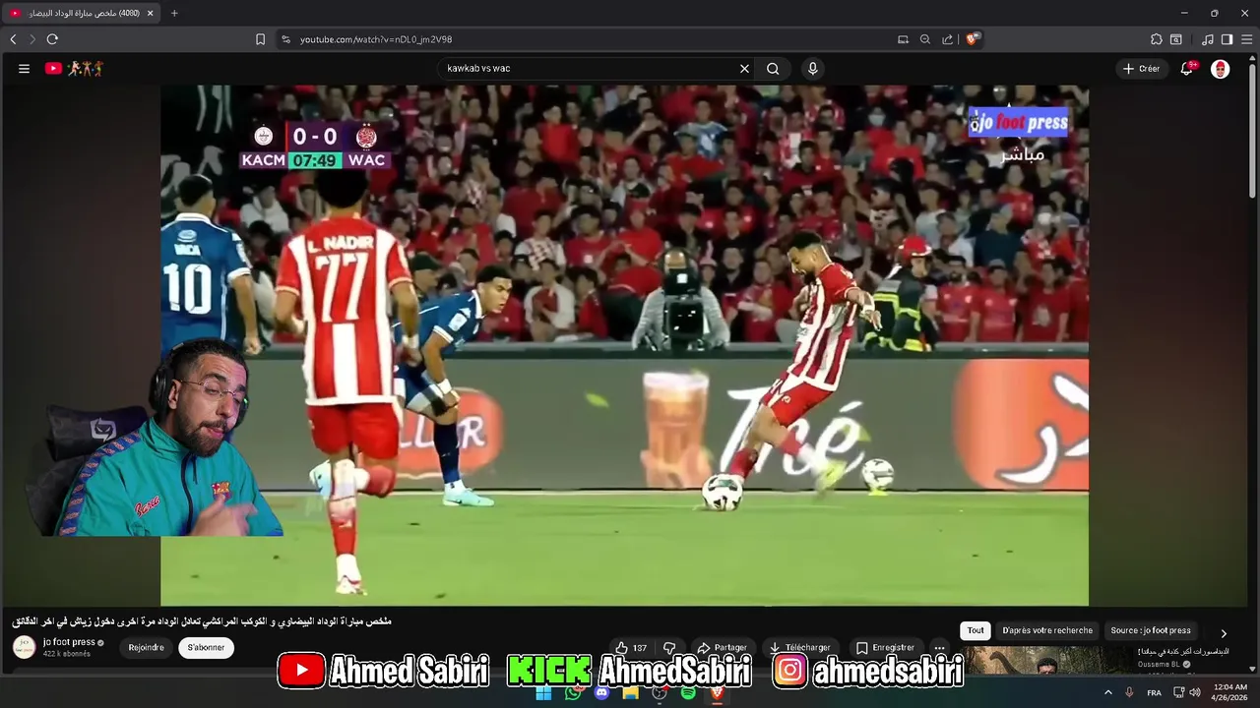The width and height of the screenshot is (1260, 708).
Task: Go forward with browser forward arrow
Action: [31, 39]
